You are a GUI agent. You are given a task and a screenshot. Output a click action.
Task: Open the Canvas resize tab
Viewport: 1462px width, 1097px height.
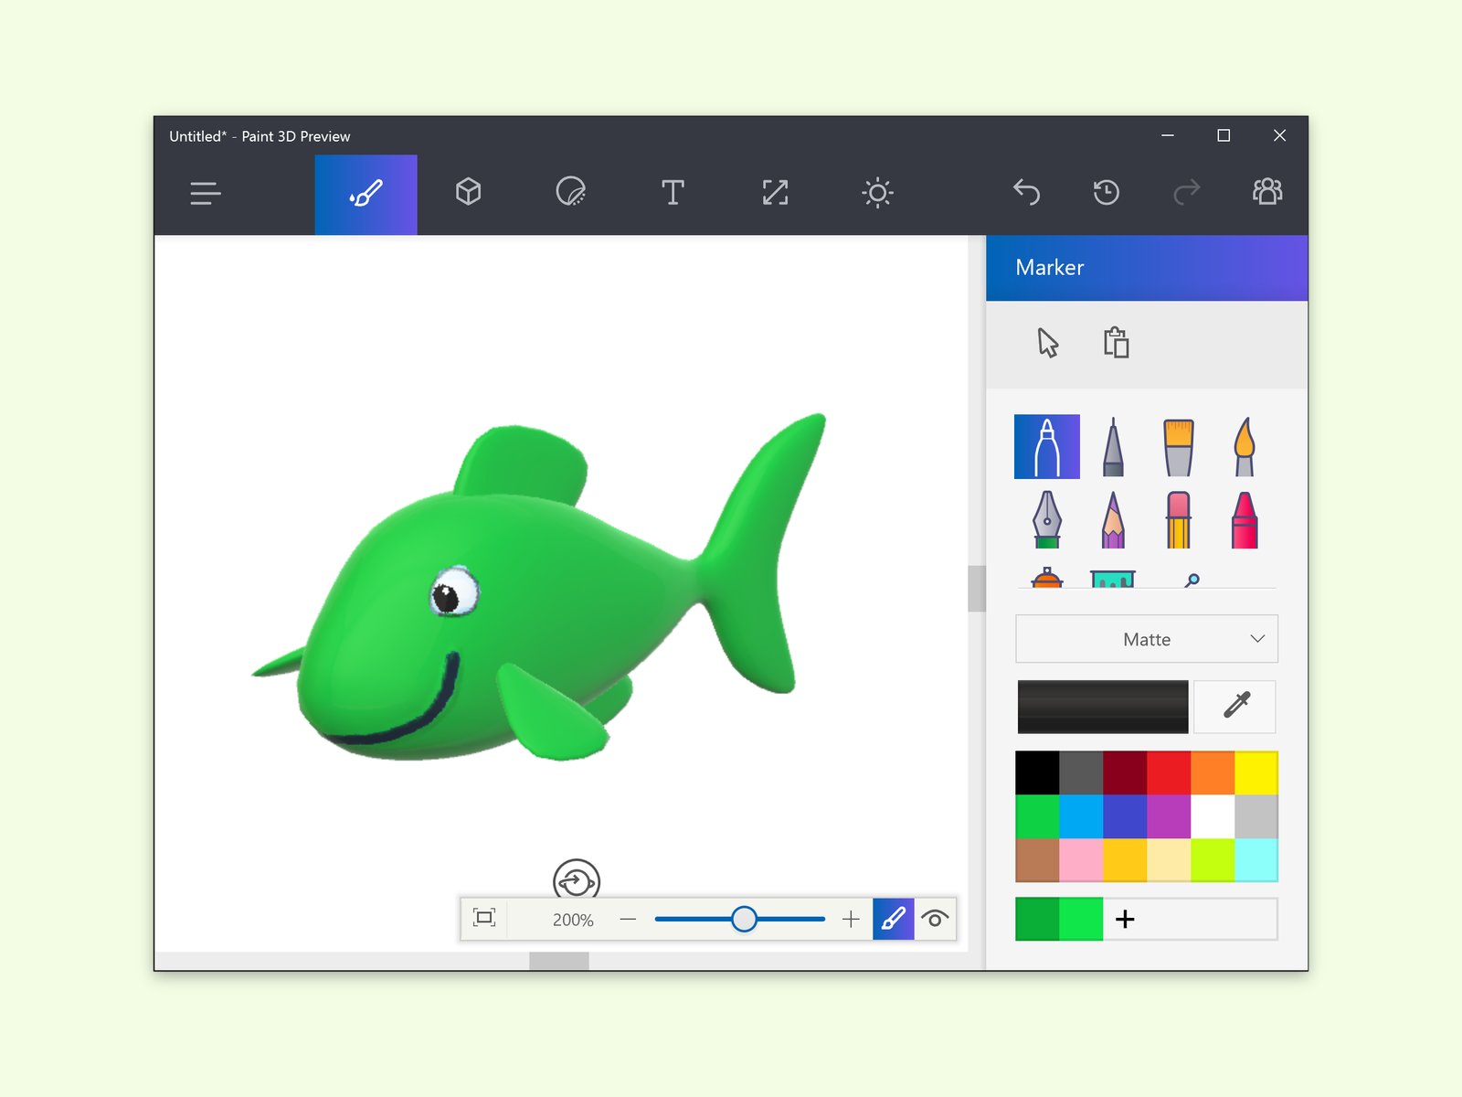pos(775,192)
